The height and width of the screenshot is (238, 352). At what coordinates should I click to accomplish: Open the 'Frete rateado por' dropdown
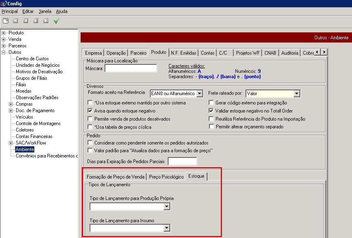(297, 93)
